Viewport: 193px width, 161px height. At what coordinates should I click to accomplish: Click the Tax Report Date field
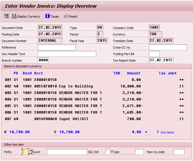click(x=161, y=60)
